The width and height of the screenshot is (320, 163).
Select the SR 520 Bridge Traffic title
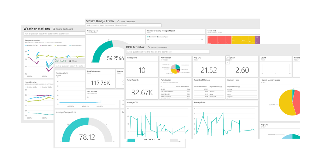(100, 21)
